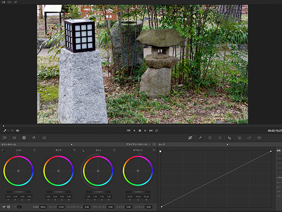Reset the ガンマ (Gamma) wheel
Viewport: 282px width, 212px height.
click(74, 150)
